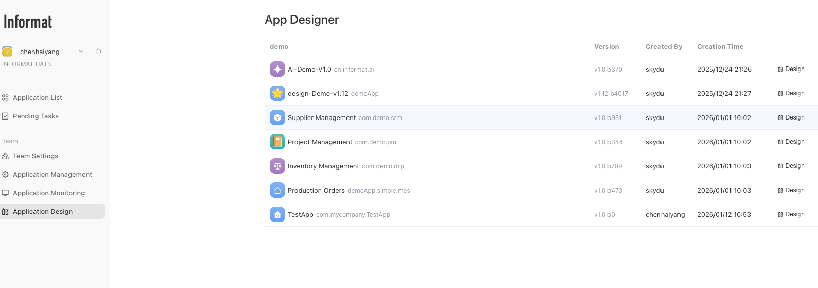Image resolution: width=818 pixels, height=288 pixels.
Task: Click the design-Demo-v1.12 star icon
Action: point(277,93)
